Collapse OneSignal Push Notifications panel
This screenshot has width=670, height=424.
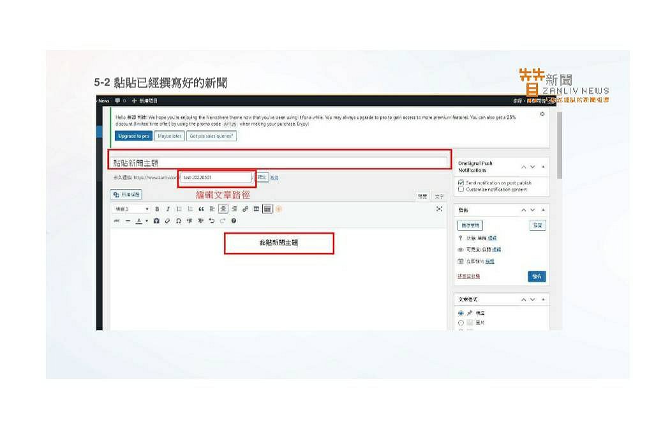pyautogui.click(x=543, y=167)
